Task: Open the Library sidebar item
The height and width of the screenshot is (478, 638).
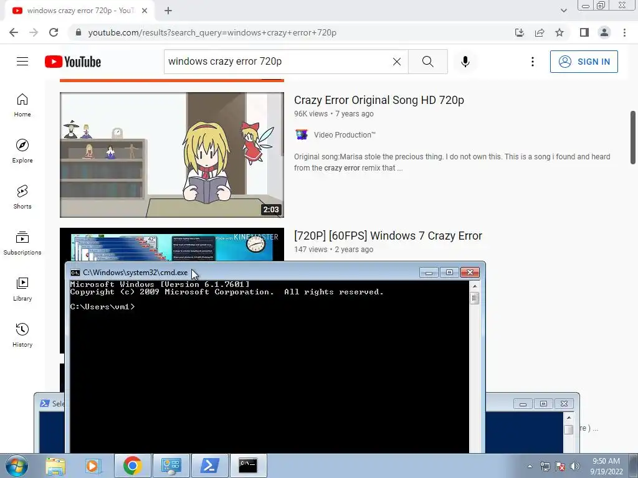Action: click(x=22, y=289)
